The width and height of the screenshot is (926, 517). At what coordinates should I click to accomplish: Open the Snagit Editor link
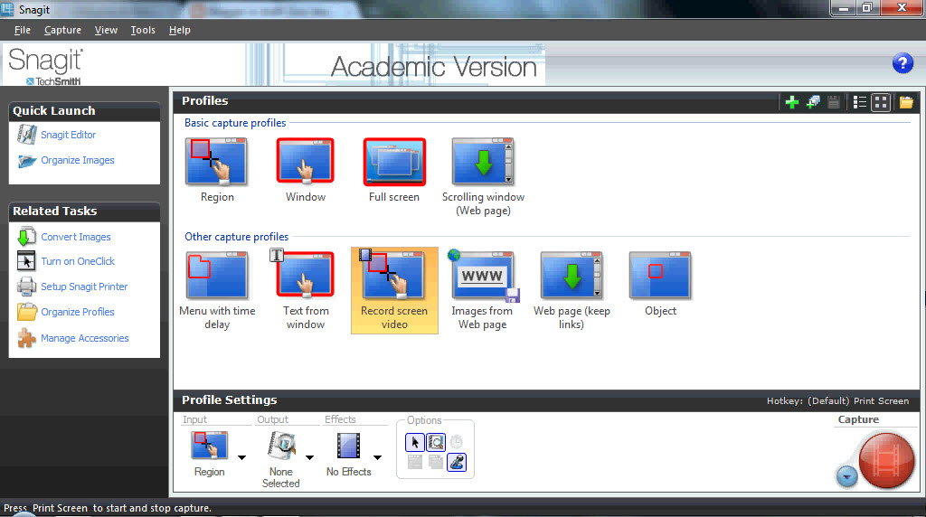(x=68, y=135)
